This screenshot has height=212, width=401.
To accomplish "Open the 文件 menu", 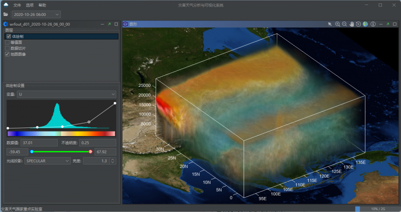I will (18, 4).
